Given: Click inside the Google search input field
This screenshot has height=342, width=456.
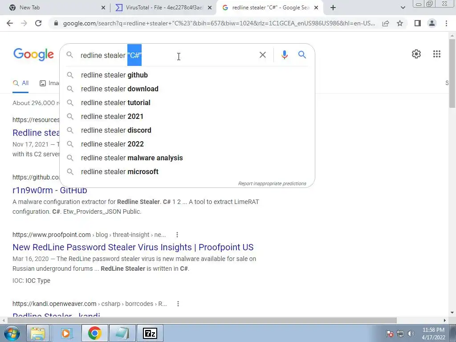Looking at the screenshot, I should pos(167,55).
